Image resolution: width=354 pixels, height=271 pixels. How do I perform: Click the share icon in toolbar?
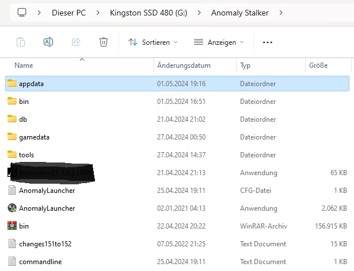click(x=76, y=42)
